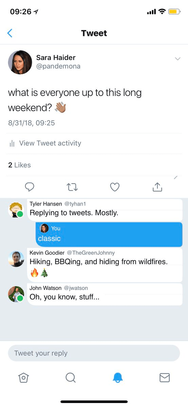Open the Notifications bell tab
Image resolution: width=188 pixels, height=407 pixels.
click(117, 377)
